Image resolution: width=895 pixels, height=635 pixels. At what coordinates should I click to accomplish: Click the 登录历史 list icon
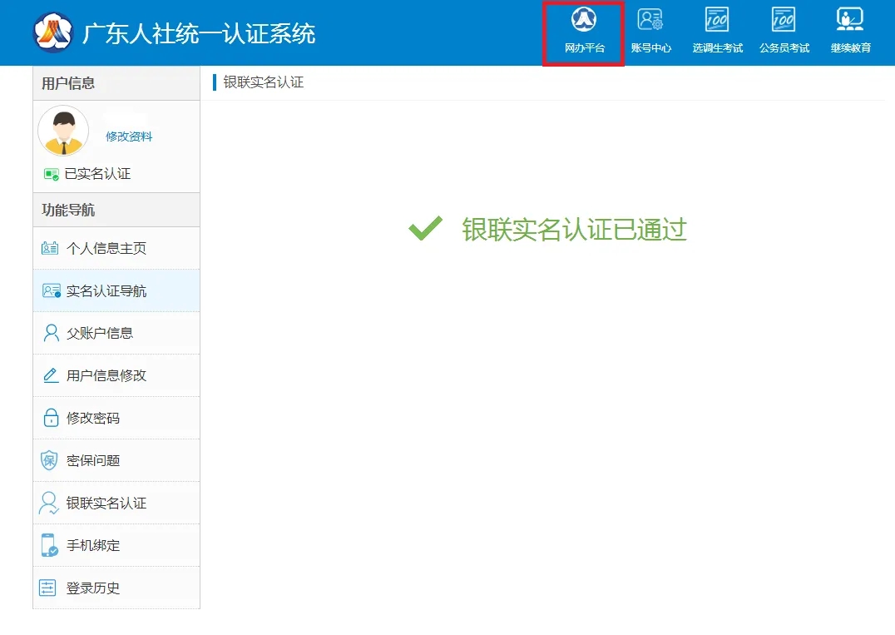point(48,588)
